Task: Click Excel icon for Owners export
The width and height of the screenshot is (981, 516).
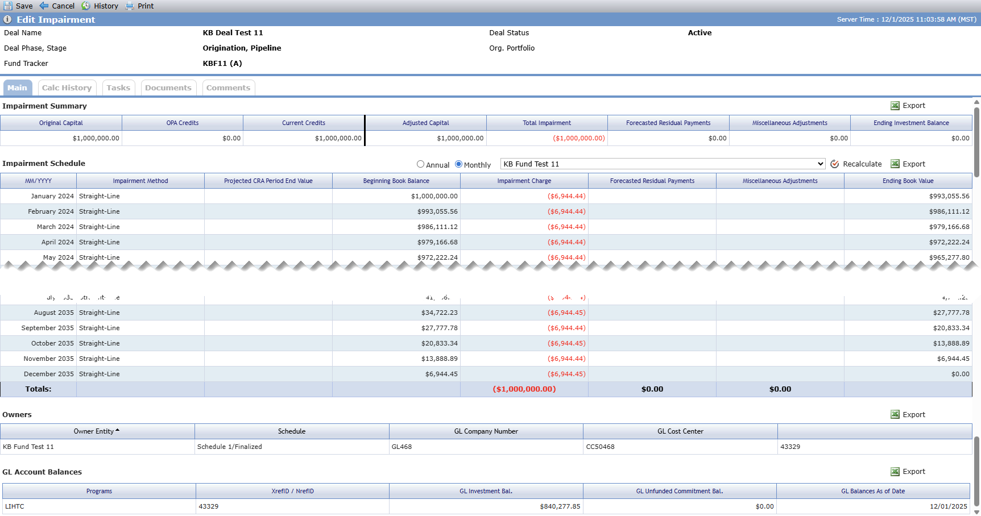Action: click(895, 414)
